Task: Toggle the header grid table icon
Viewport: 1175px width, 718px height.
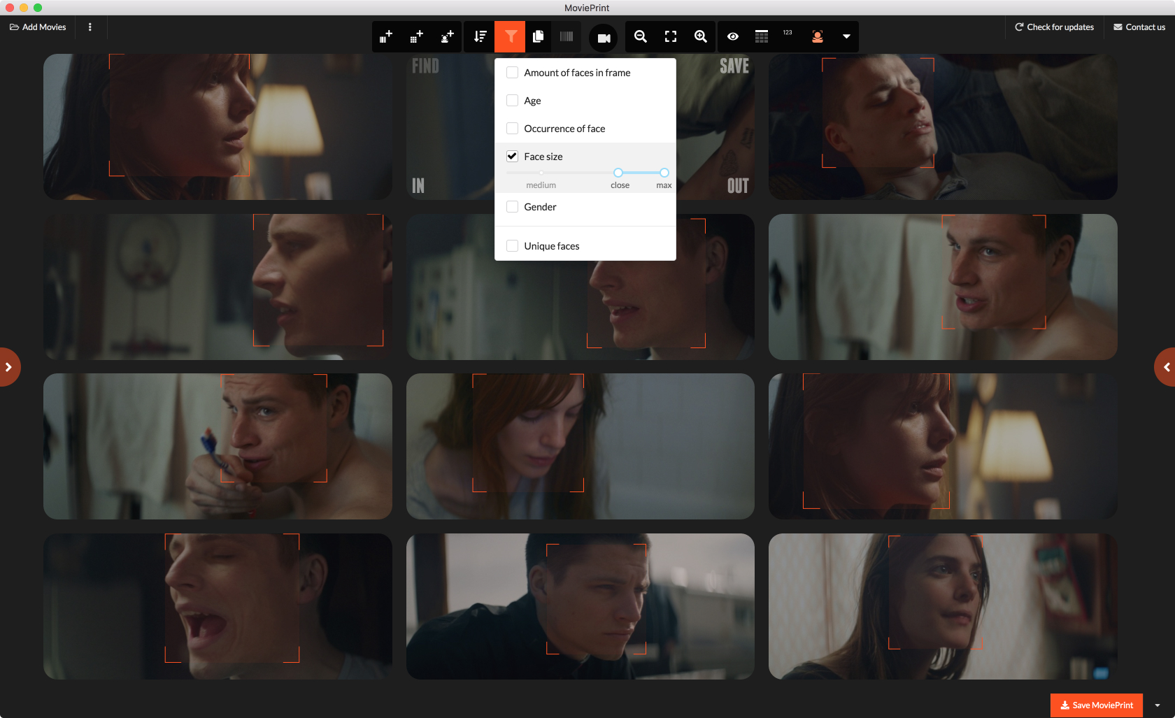Action: (x=762, y=36)
